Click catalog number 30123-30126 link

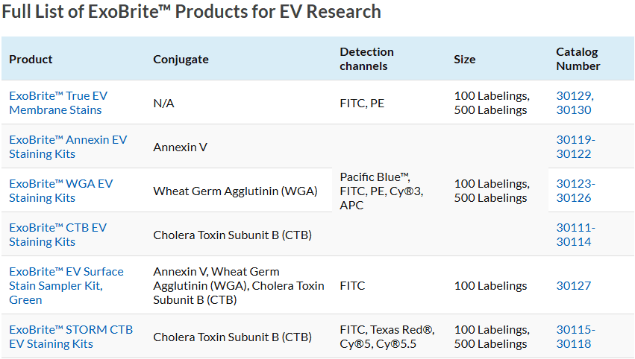(x=575, y=191)
